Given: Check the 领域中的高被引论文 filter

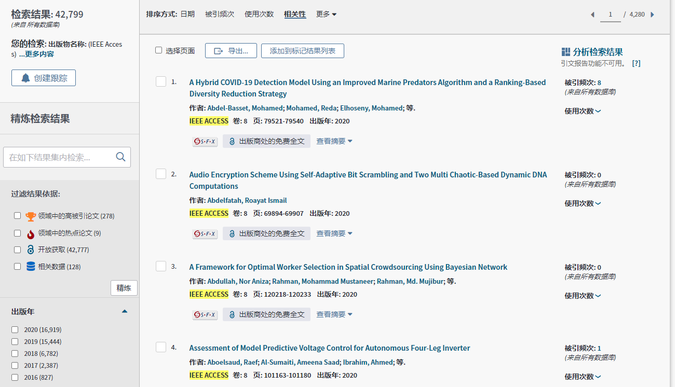Looking at the screenshot, I should click(x=17, y=216).
